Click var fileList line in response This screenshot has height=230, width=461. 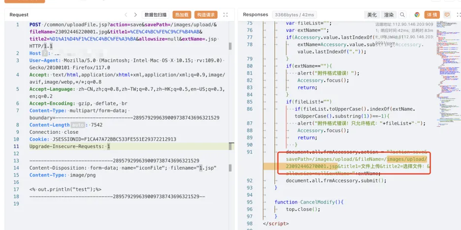(308, 23)
